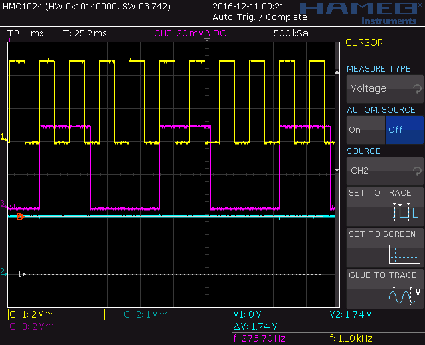Click the Set To Screen grid icon

pos(404,254)
